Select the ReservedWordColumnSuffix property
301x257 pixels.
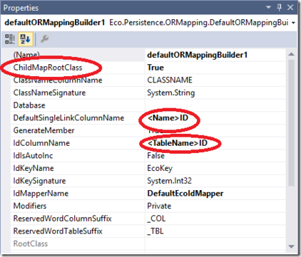(78, 219)
